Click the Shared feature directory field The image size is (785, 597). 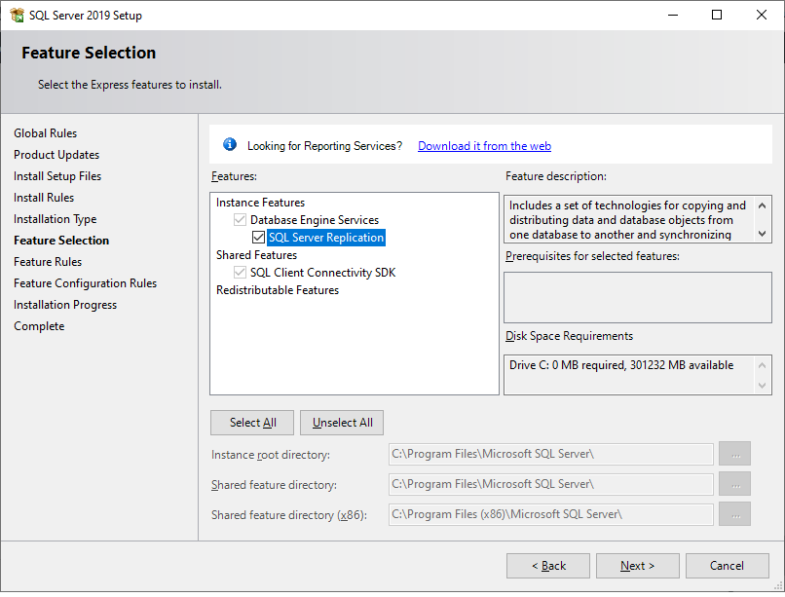click(550, 484)
